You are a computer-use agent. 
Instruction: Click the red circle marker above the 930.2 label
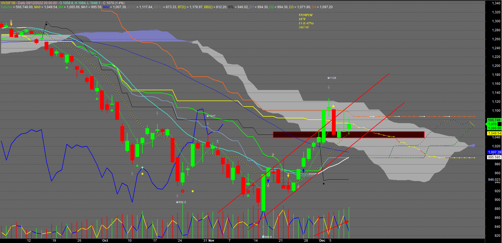[183, 191]
